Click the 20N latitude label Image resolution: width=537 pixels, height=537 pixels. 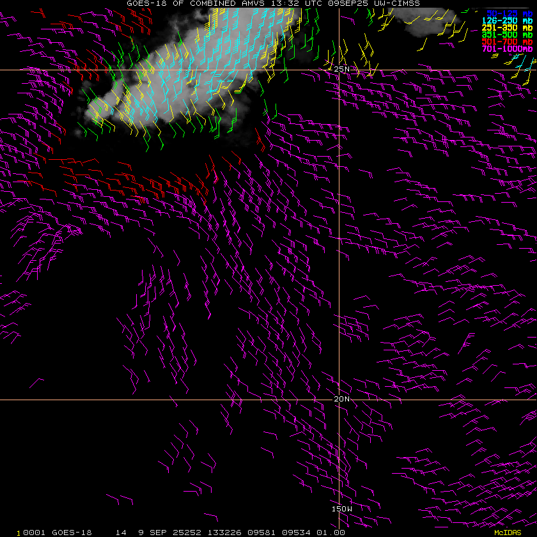pos(342,399)
